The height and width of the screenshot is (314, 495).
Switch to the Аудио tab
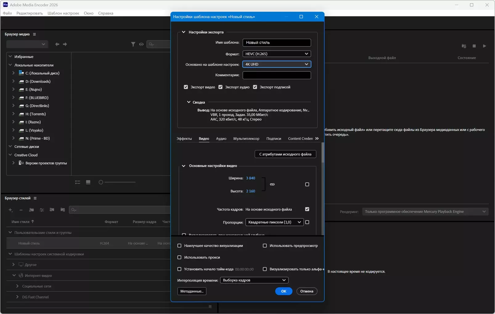[x=221, y=139]
